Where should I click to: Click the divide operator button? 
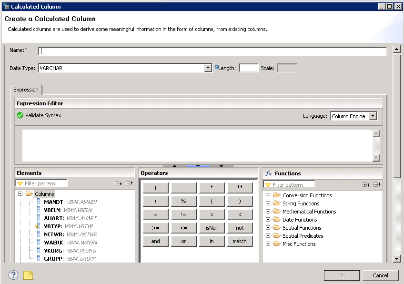coord(156,201)
